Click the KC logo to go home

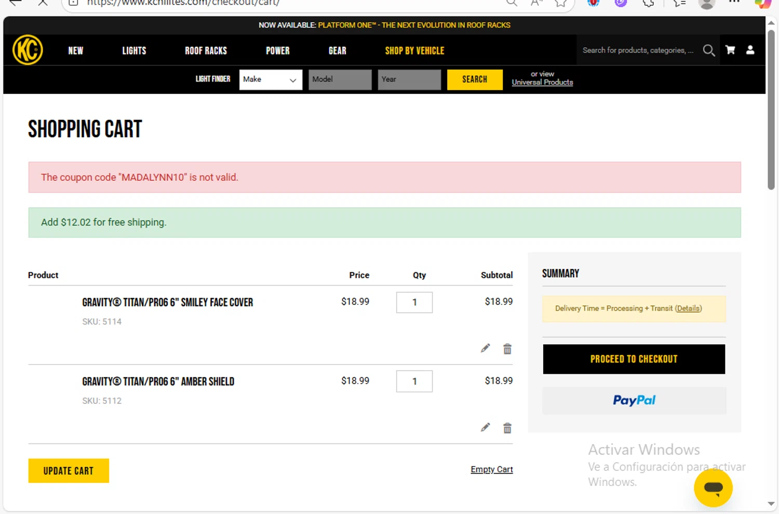pyautogui.click(x=28, y=50)
